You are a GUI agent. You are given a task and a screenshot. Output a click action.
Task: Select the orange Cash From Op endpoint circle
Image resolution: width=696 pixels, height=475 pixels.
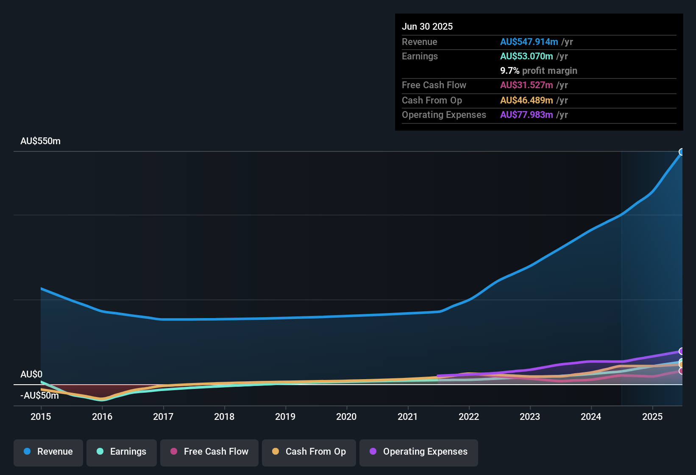coord(681,364)
